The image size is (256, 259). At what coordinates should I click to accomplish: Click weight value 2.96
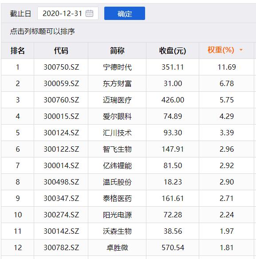tap(227, 149)
